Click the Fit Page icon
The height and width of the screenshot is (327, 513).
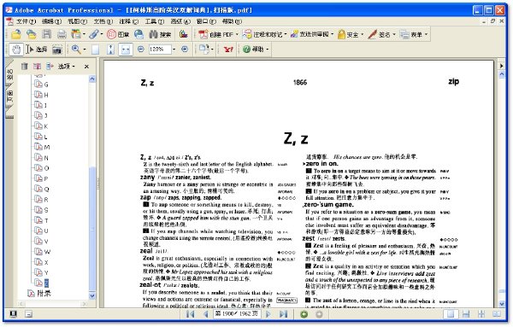[x=110, y=50]
